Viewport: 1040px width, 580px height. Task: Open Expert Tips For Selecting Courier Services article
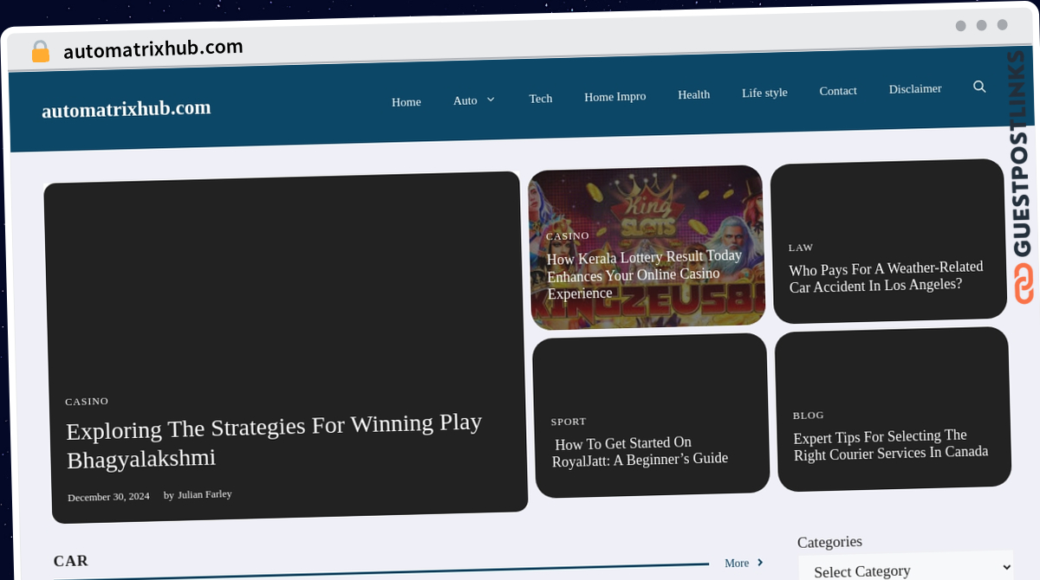[891, 444]
